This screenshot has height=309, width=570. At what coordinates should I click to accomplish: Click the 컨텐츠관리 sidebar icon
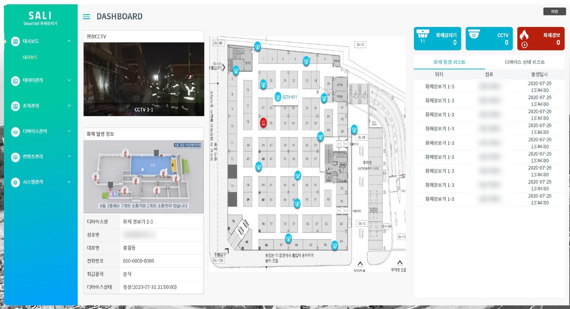[15, 157]
